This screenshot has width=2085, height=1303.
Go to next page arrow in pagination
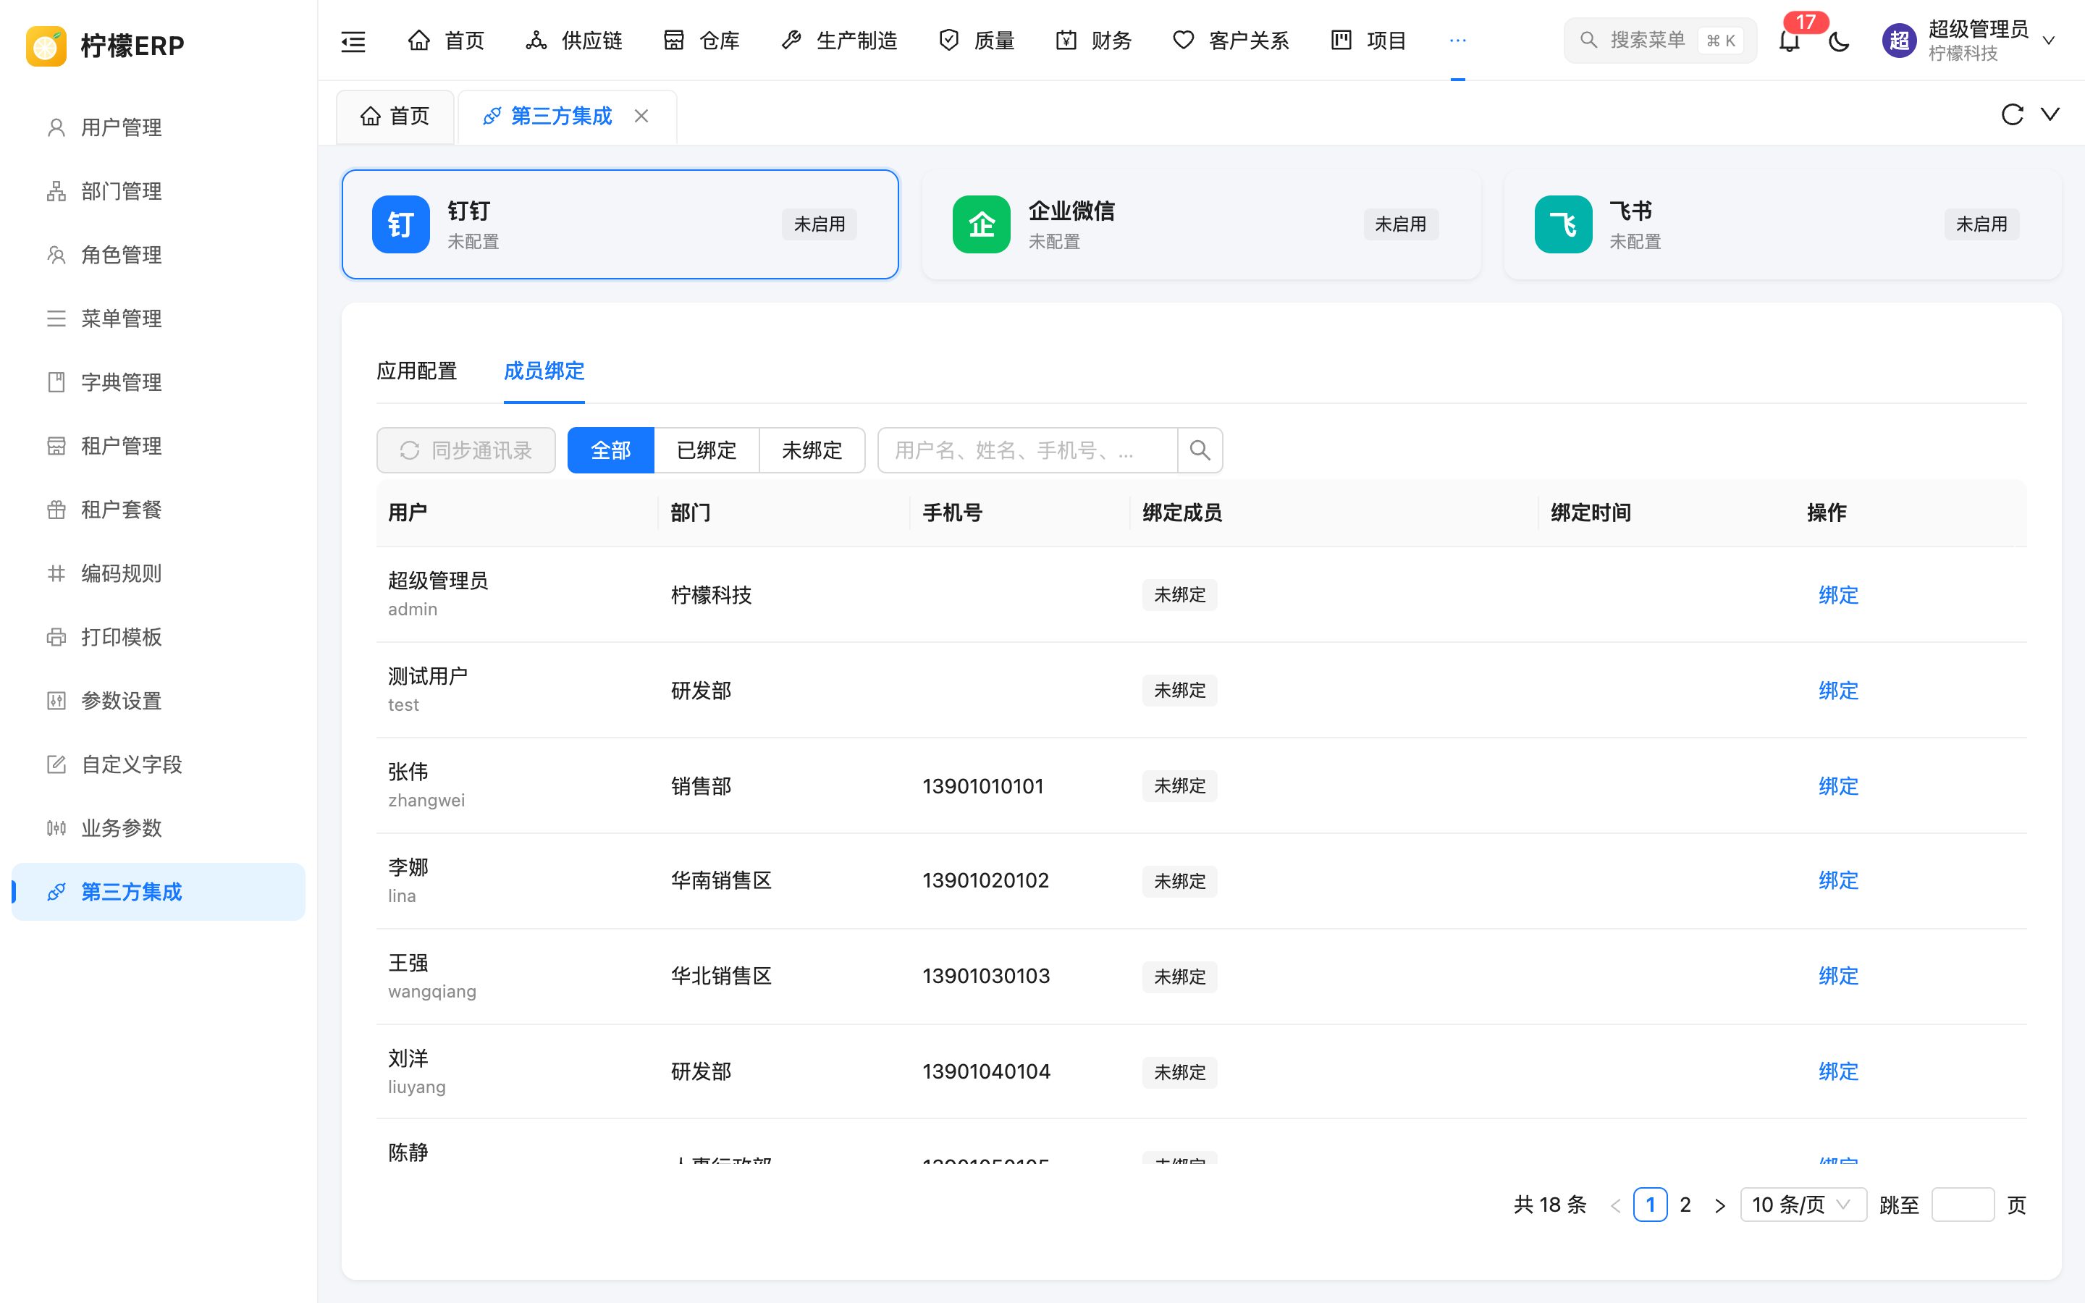click(1719, 1205)
